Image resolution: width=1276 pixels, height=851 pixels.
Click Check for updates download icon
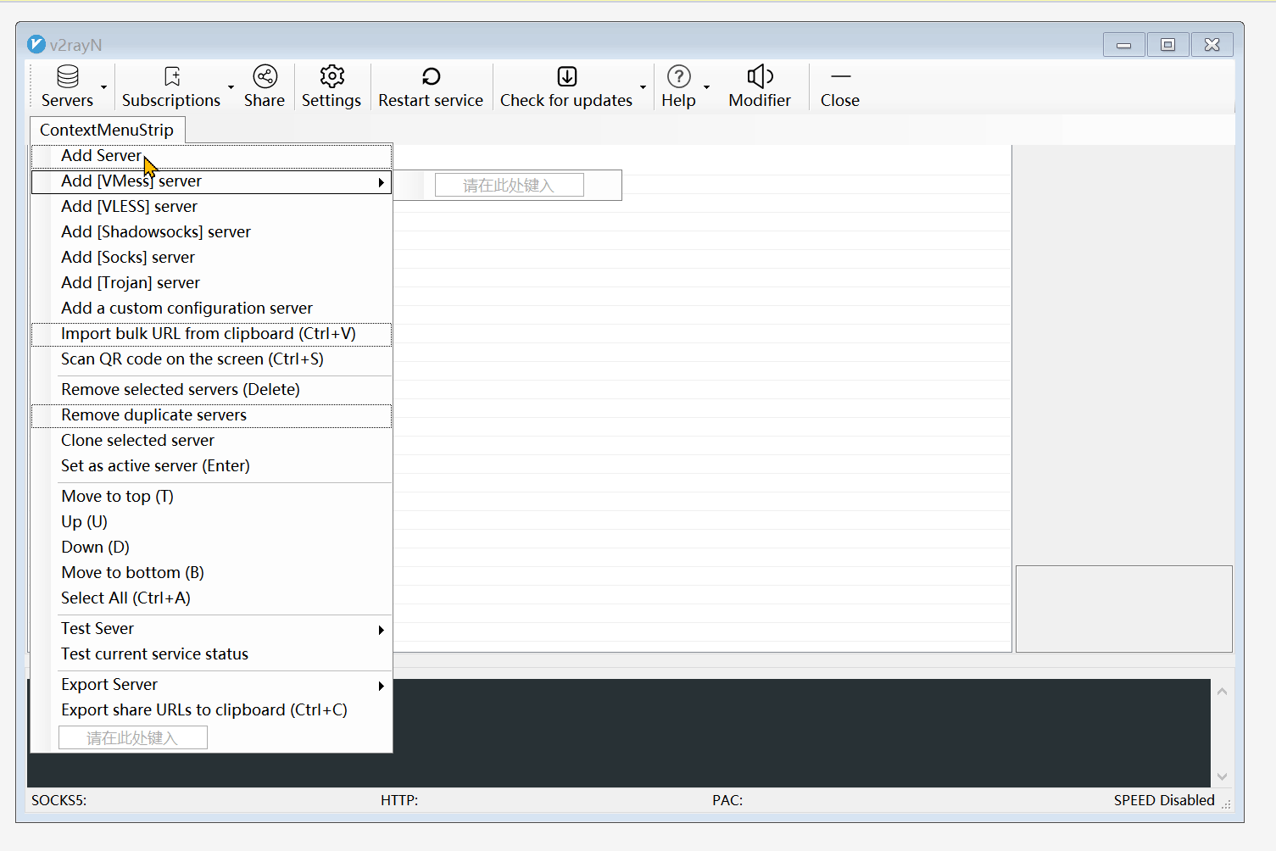pos(566,77)
